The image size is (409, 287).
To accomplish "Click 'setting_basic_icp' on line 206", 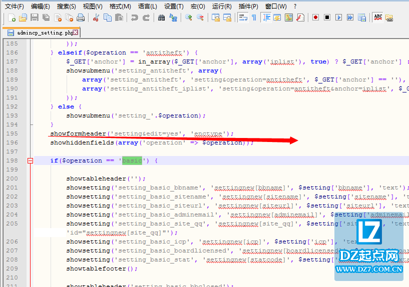I will 152,241.
